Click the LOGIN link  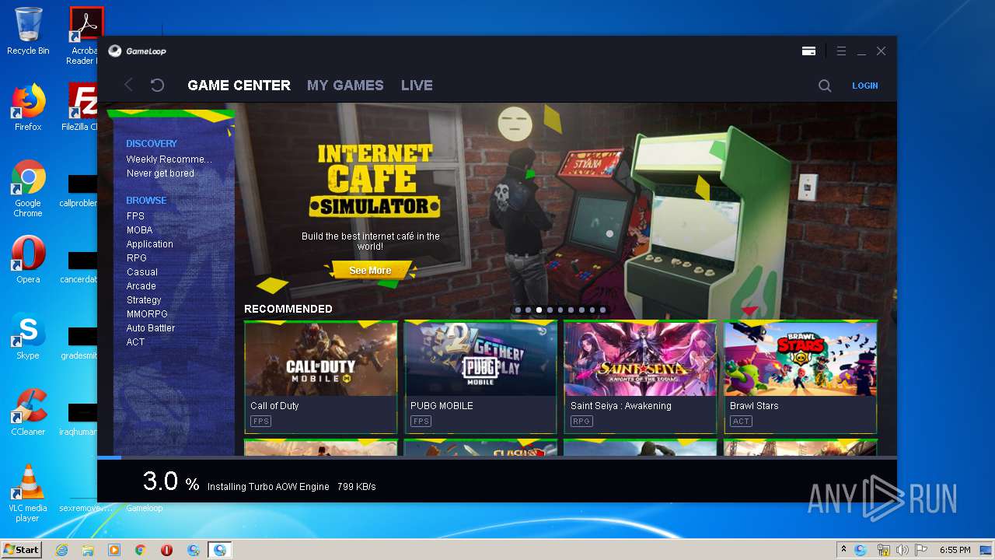tap(864, 86)
